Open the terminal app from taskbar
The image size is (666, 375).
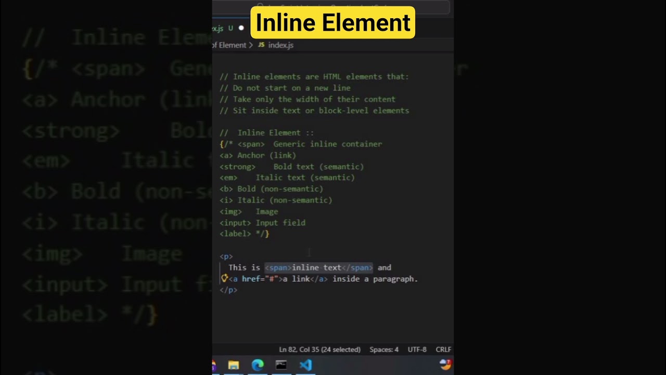point(281,365)
